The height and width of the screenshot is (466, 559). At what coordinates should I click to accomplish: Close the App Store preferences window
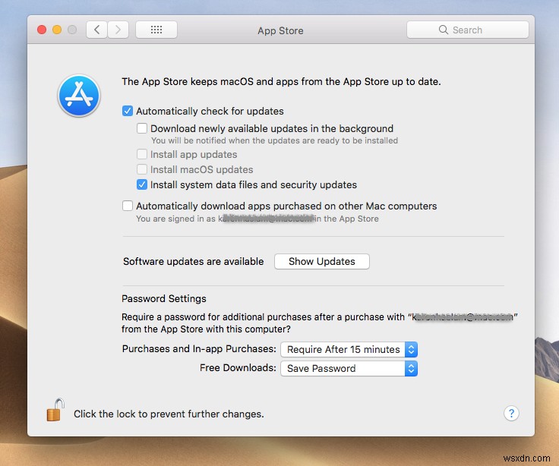tap(42, 30)
